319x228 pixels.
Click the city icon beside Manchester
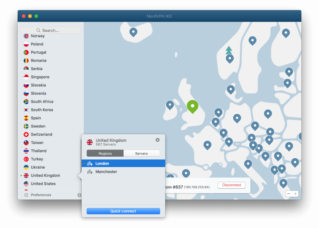pyautogui.click(x=90, y=172)
